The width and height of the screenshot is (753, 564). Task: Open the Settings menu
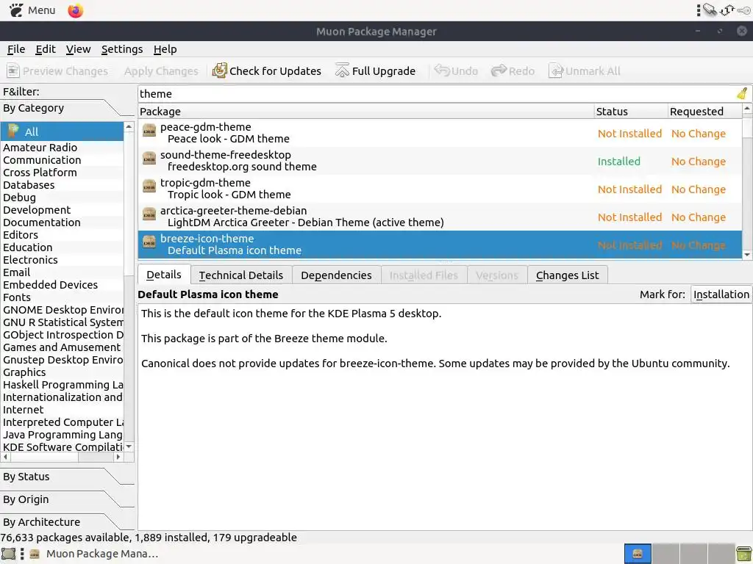[x=122, y=49]
